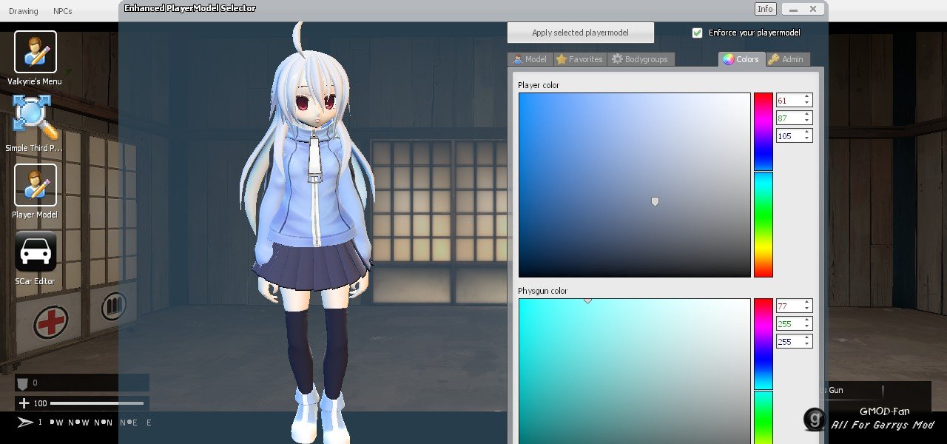This screenshot has height=444, width=947.
Task: Focus the Player color blue value 105
Action: pos(789,135)
